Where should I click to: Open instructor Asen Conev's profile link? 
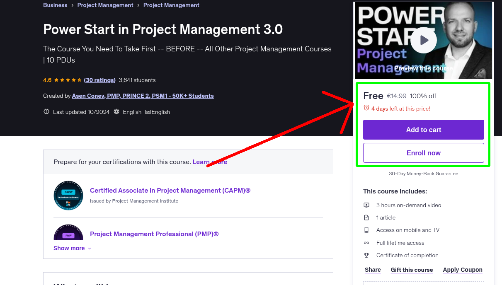tap(143, 96)
